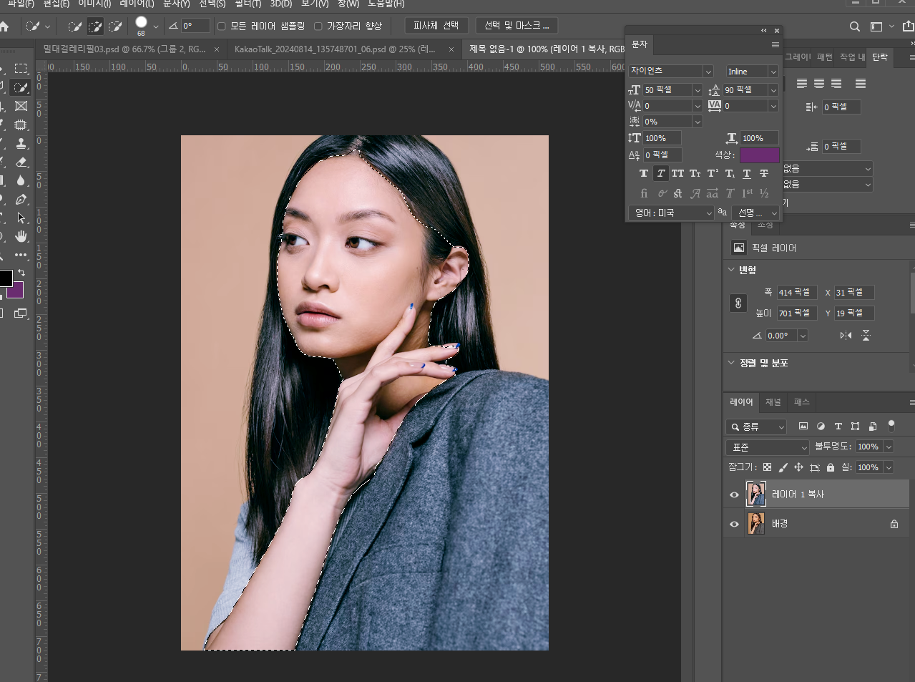Hide the 레이어 1 복사 layer
Screen dimensions: 915x682
(734, 495)
